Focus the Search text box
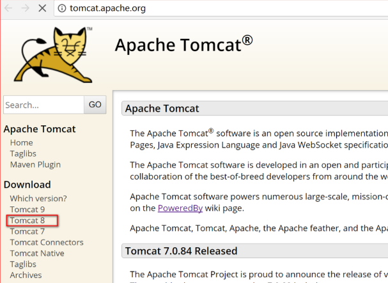The image size is (388, 283). click(x=43, y=105)
